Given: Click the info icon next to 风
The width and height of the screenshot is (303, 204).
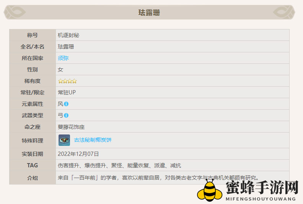Looking at the screenshot, I should (66, 104).
